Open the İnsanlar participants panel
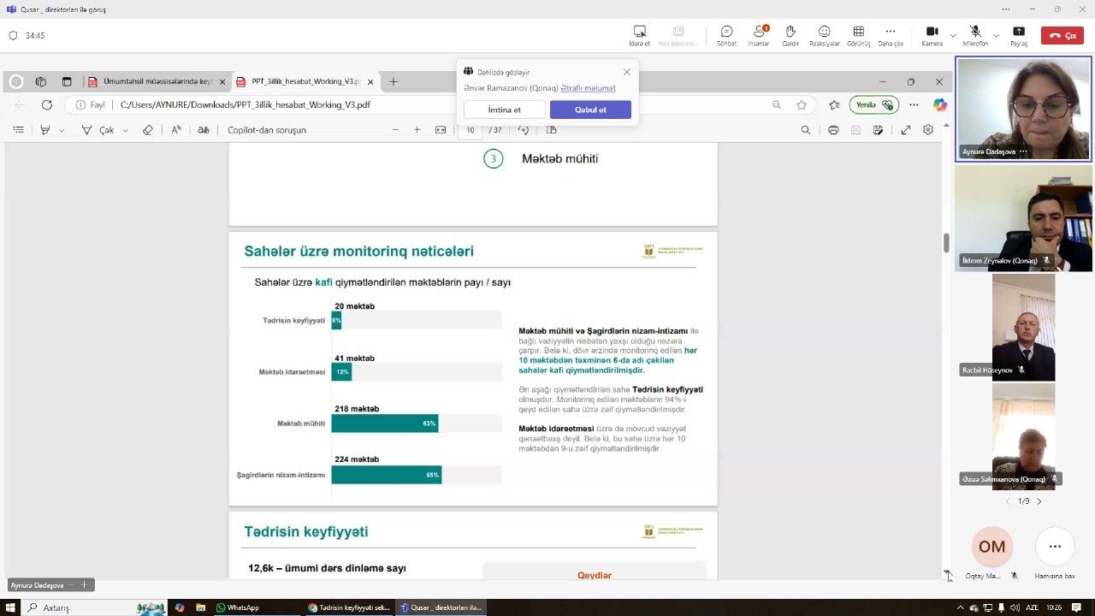The width and height of the screenshot is (1095, 616). coord(758,35)
